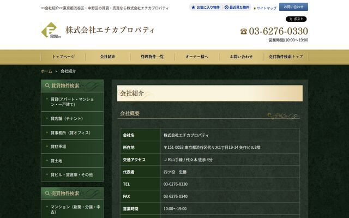The height and width of the screenshot is (218, 349).
Task: Click the X ポスト share button
Action: point(296,19)
